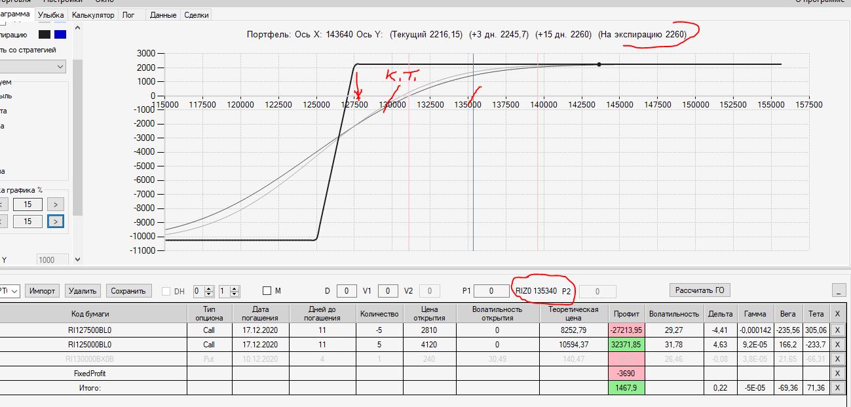Click the total profit cell 1467,9
The height and width of the screenshot is (407, 851).
627,388
